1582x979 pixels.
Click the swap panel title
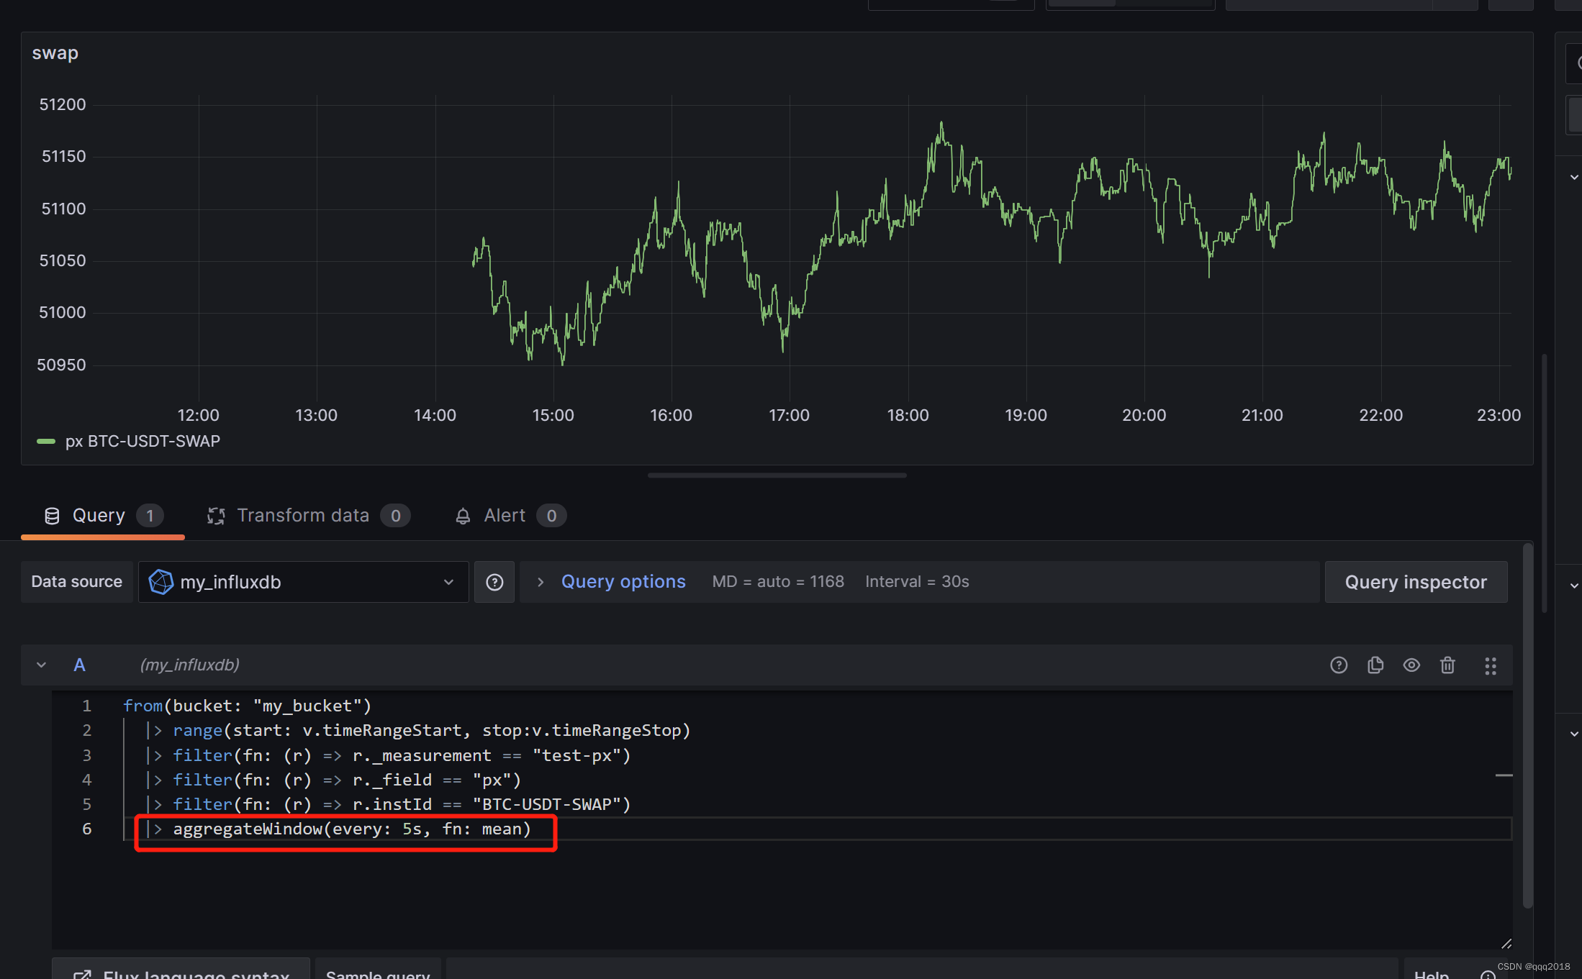55,53
